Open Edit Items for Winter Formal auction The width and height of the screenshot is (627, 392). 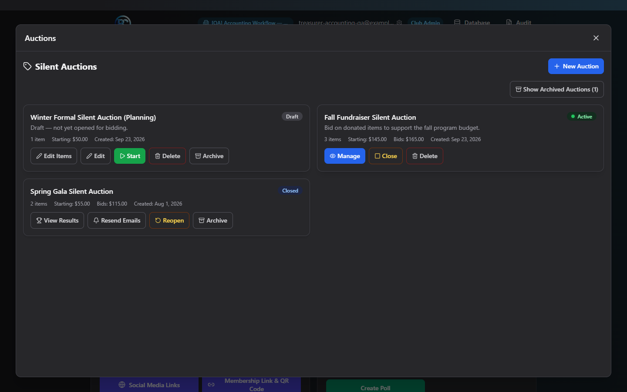pyautogui.click(x=54, y=156)
